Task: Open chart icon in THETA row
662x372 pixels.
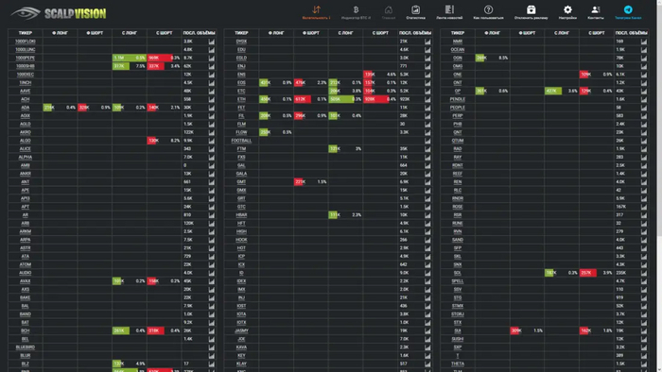Action: coord(644,364)
